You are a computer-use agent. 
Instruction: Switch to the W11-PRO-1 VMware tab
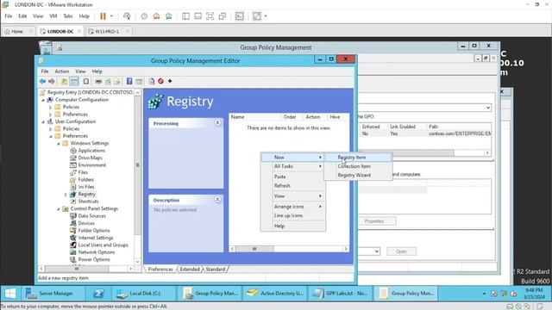click(x=108, y=31)
